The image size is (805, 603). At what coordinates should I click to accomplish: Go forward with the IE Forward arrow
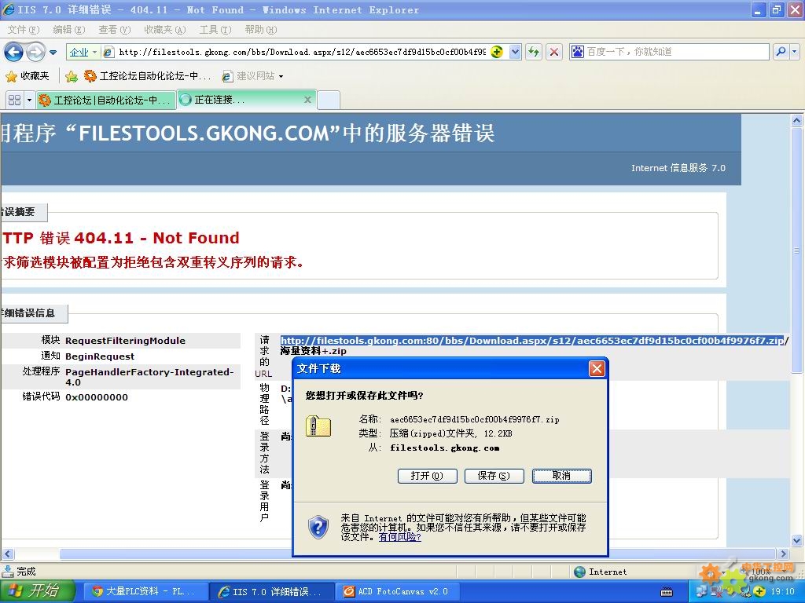(x=35, y=52)
